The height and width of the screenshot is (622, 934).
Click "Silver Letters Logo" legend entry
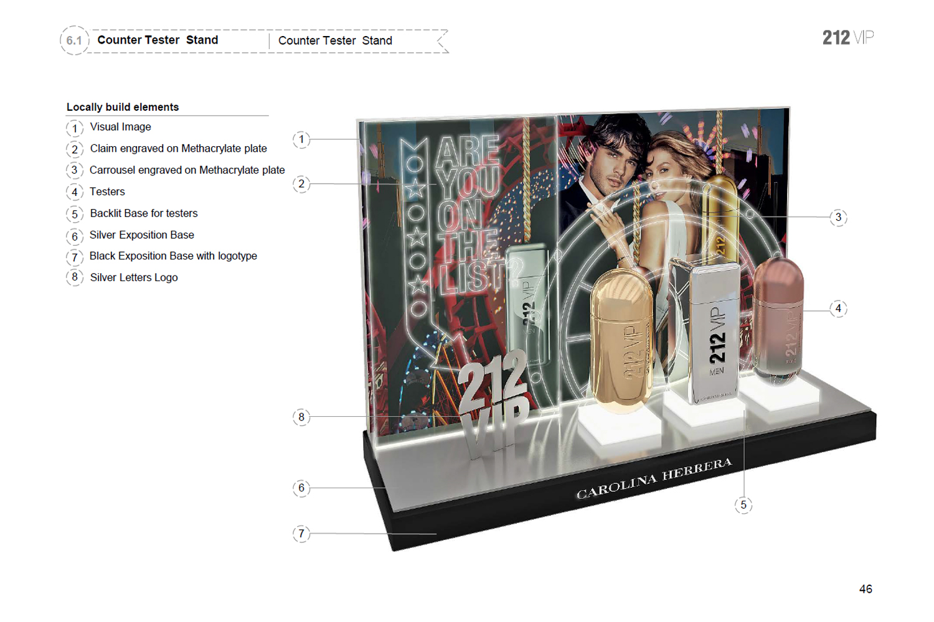pyautogui.click(x=134, y=277)
